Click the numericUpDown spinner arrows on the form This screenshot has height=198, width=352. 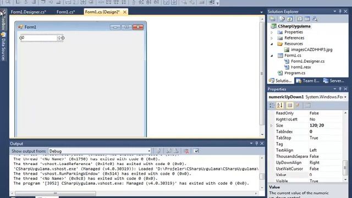coord(59,38)
